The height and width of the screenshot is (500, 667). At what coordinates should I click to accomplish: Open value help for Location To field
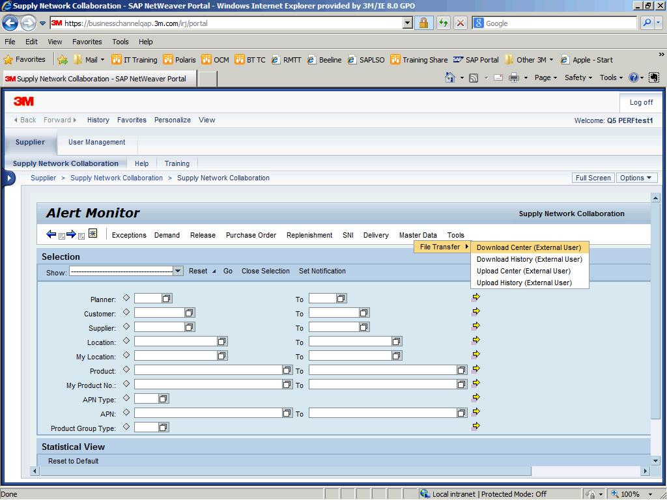[x=397, y=341]
